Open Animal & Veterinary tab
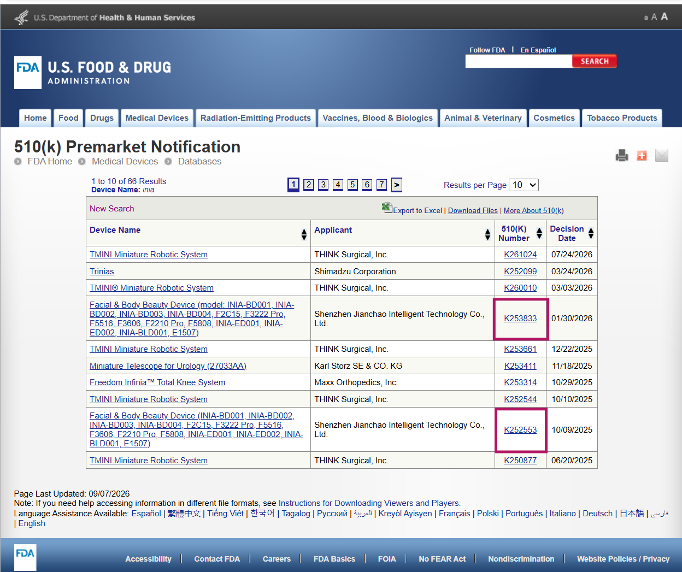Image resolution: width=682 pixels, height=572 pixels. (x=483, y=118)
